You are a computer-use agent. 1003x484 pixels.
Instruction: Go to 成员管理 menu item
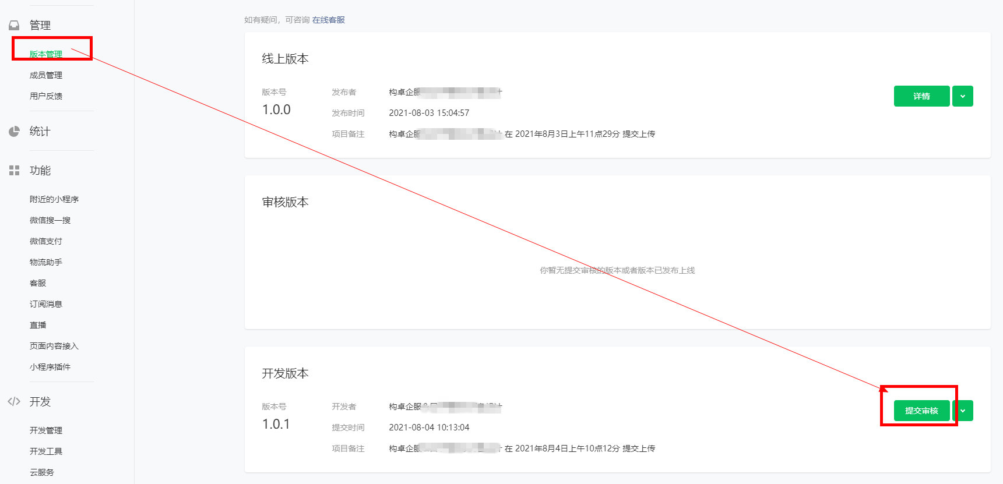click(46, 75)
